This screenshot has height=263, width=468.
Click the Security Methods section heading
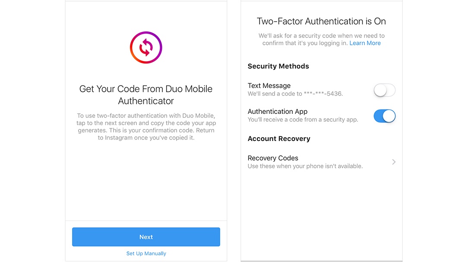click(x=278, y=66)
